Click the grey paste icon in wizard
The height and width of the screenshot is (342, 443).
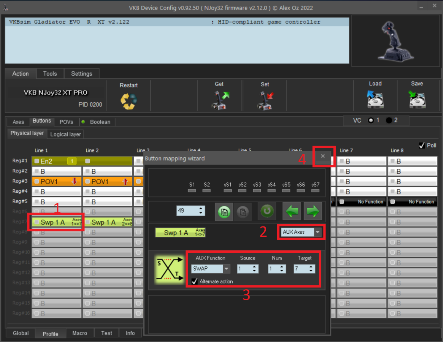coord(242,212)
